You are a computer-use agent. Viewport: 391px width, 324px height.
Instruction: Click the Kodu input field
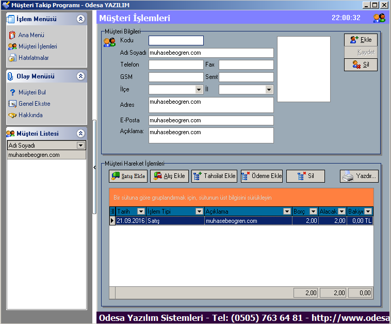coord(176,40)
